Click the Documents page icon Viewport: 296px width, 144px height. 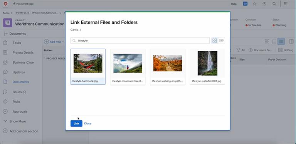[5, 82]
